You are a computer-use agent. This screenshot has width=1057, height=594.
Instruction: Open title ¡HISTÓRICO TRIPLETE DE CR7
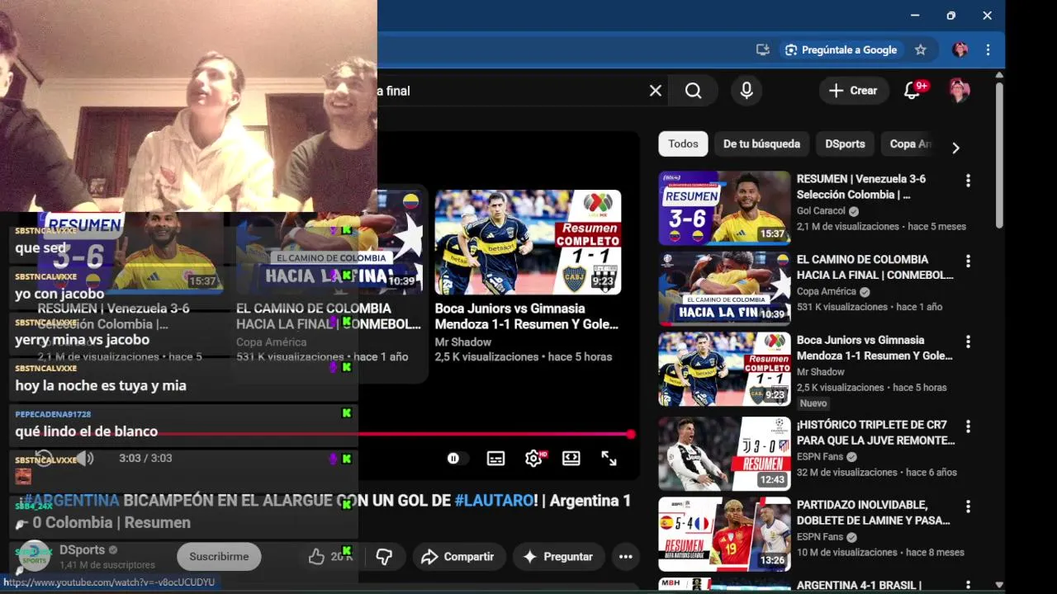click(875, 432)
